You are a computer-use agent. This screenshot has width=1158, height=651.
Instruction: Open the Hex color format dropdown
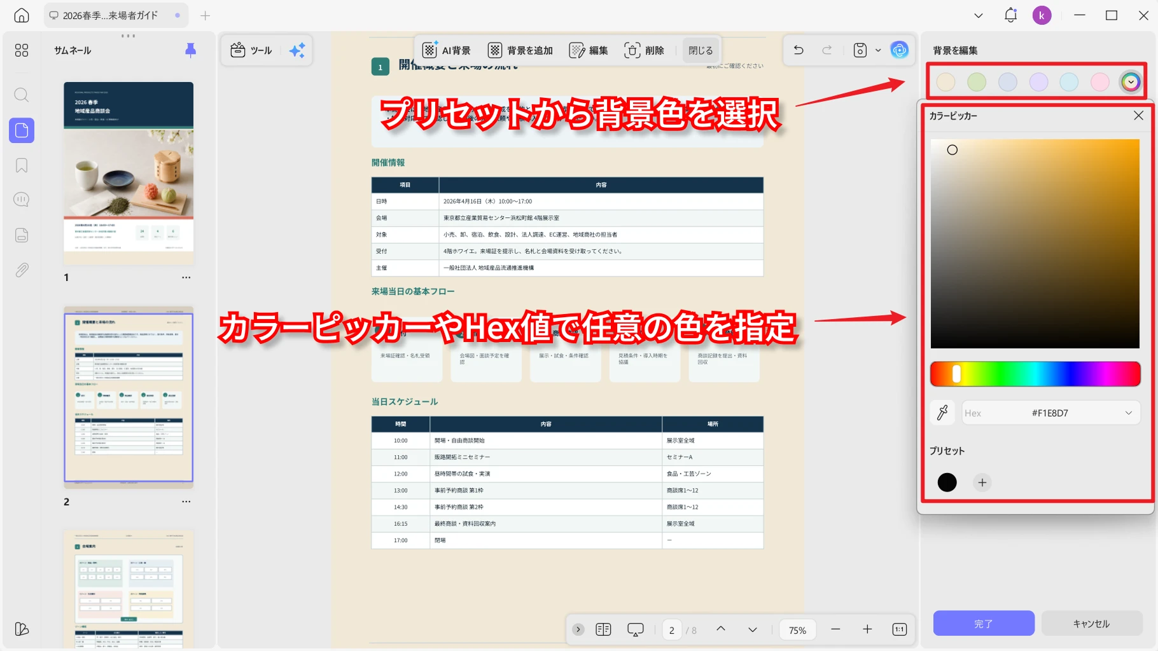coord(1128,413)
